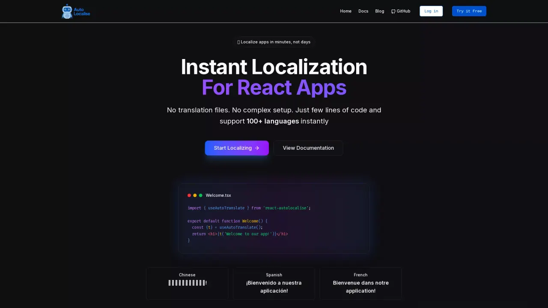Click the GitHub octocat icon in the navbar
The width and height of the screenshot is (548, 308).
click(393, 12)
